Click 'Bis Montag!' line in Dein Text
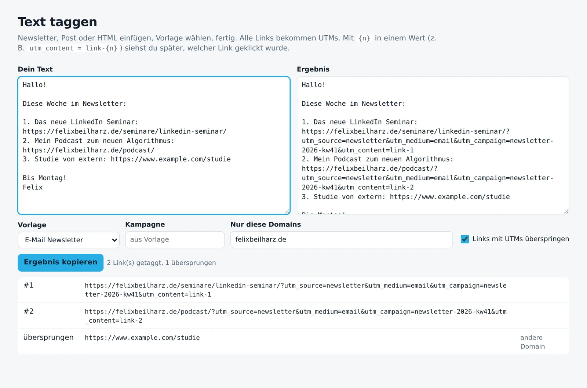This screenshot has width=587, height=388. (44, 178)
